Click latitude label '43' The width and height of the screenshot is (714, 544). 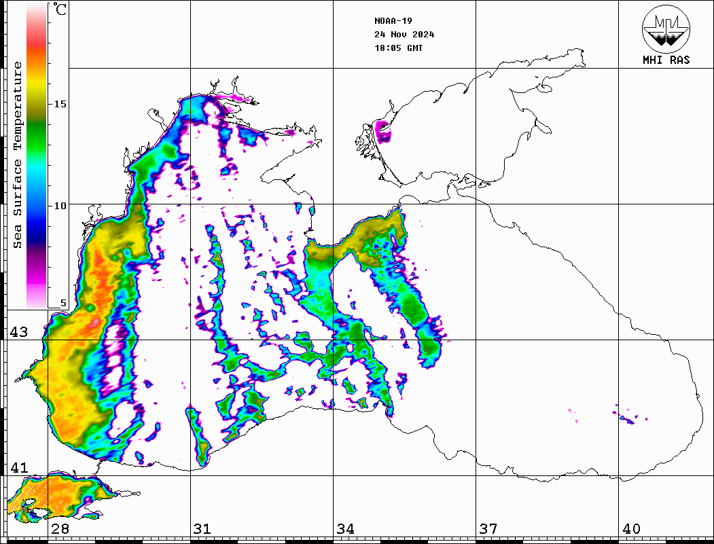pyautogui.click(x=18, y=332)
